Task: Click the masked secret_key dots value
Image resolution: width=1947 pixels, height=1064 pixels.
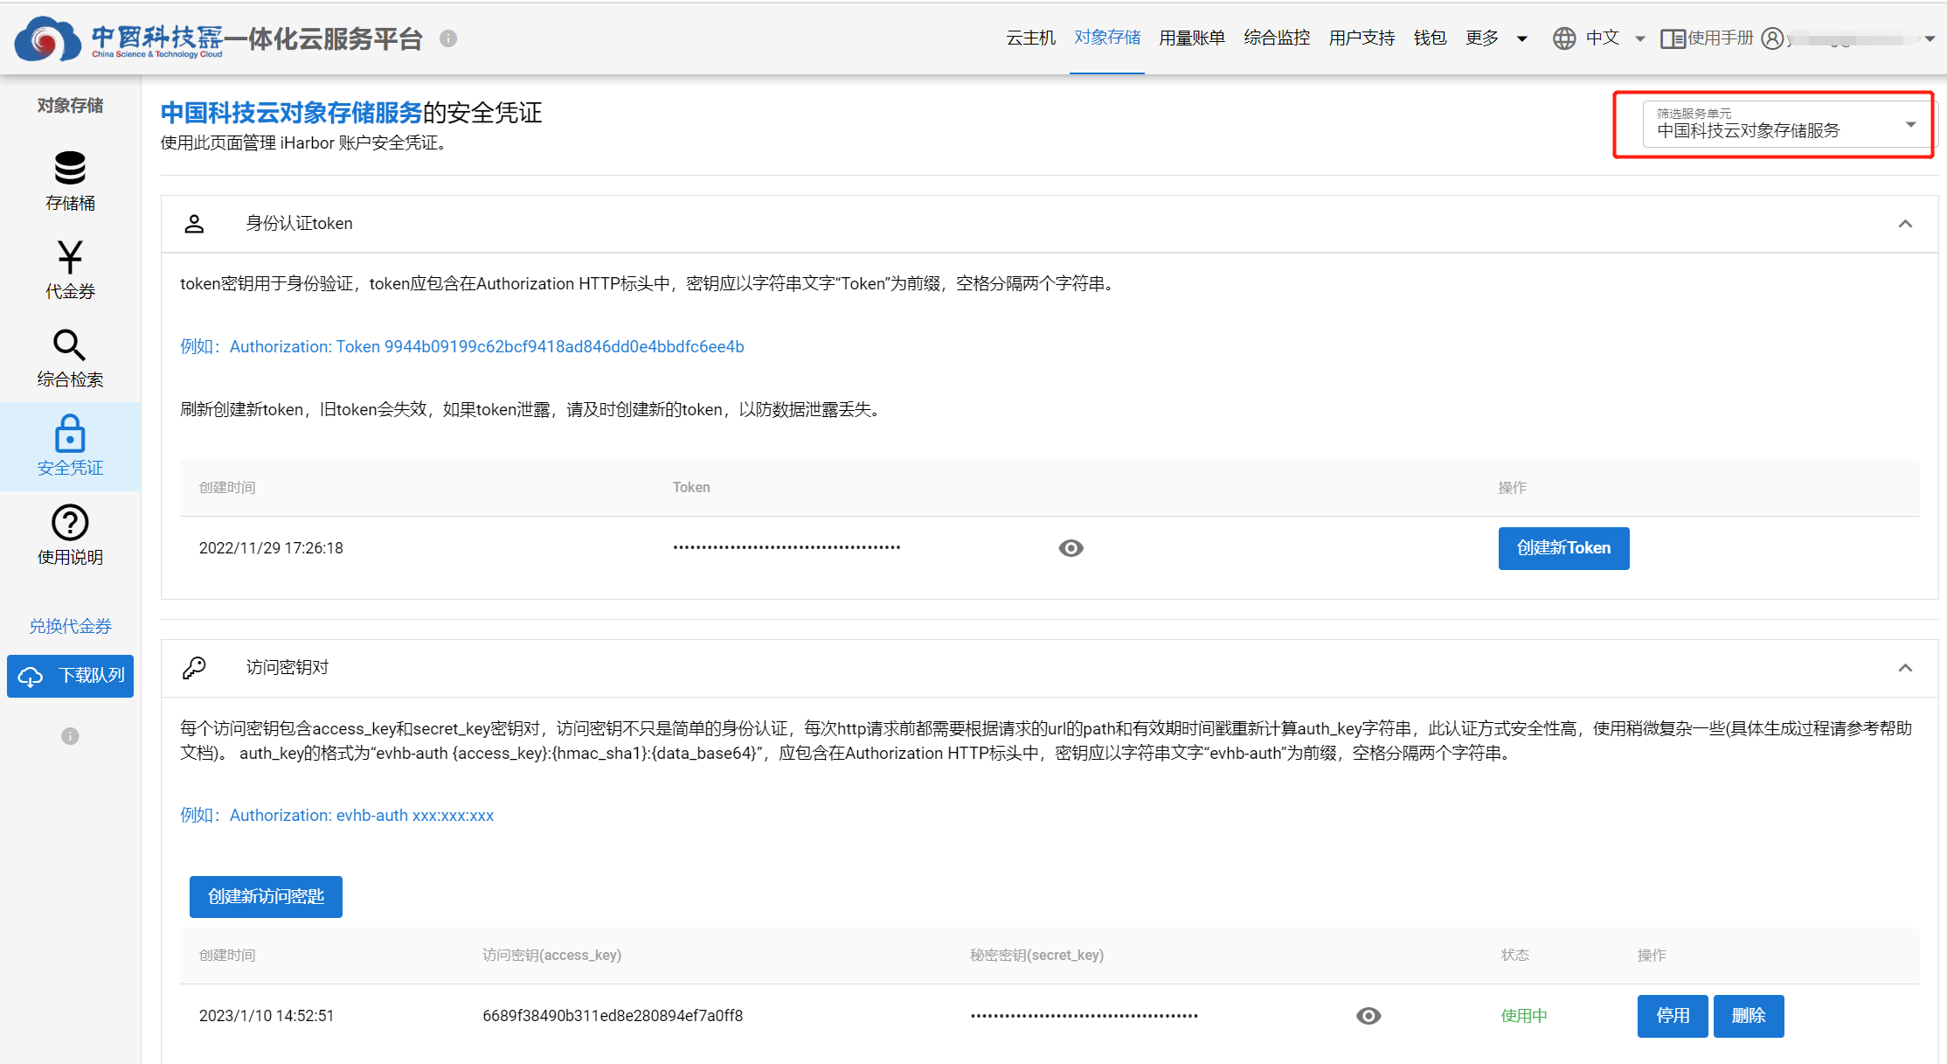Action: [x=1084, y=1016]
